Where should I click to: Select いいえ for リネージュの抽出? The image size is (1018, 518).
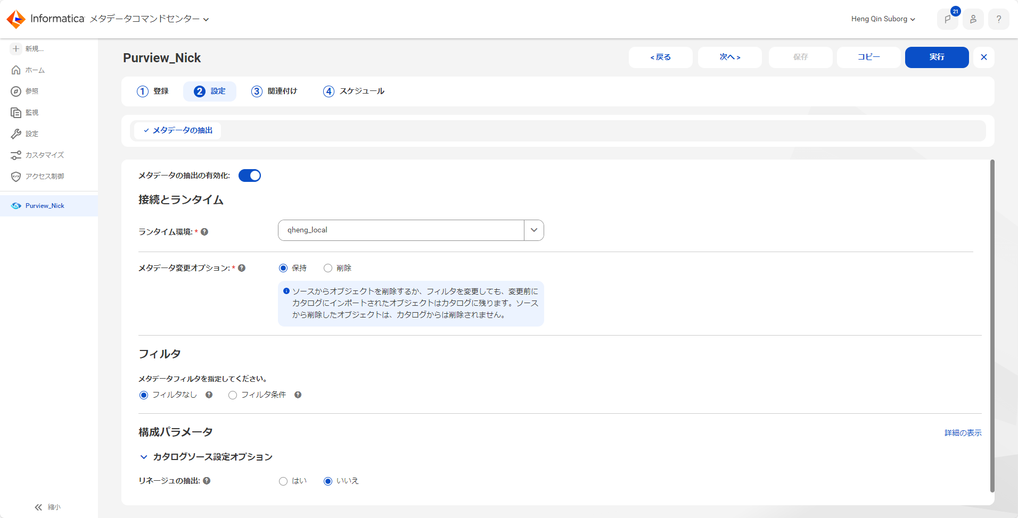[328, 481]
